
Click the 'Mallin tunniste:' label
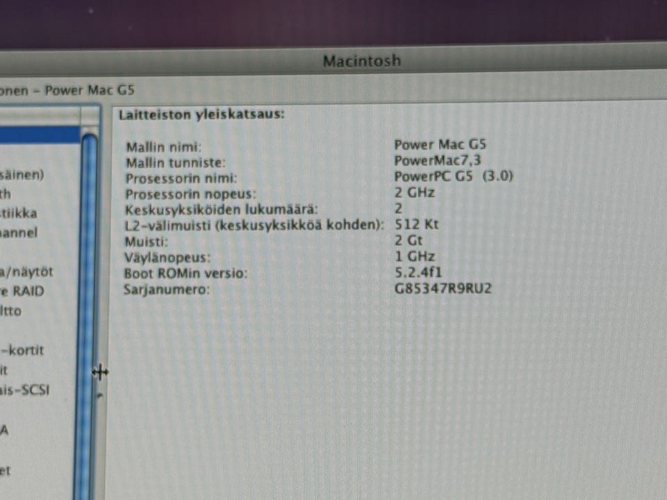click(x=176, y=162)
